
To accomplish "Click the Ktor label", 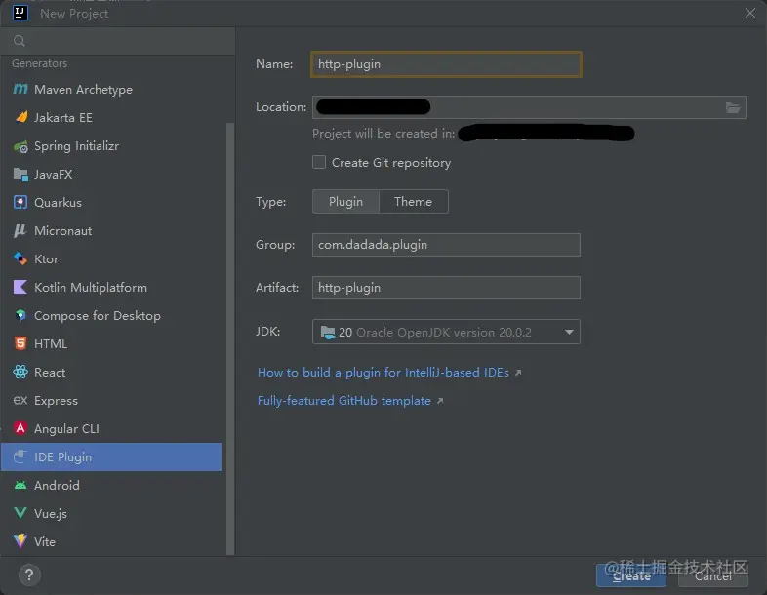I will (47, 258).
